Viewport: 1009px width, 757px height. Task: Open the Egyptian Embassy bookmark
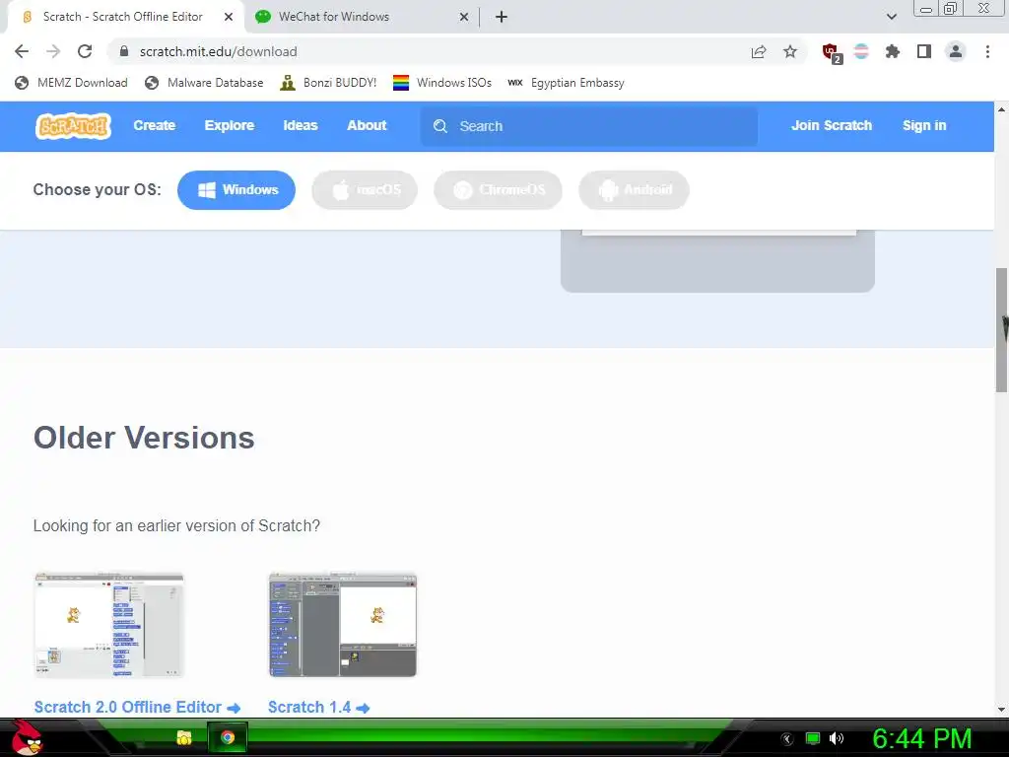click(567, 83)
